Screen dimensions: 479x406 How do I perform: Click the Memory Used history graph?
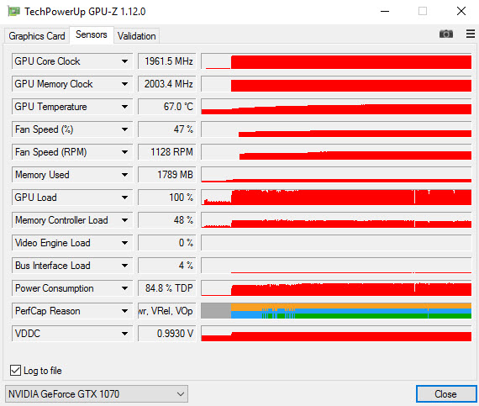click(x=336, y=175)
